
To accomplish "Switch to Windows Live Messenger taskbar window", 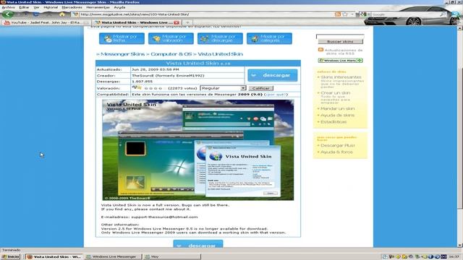I will pyautogui.click(x=114, y=257).
